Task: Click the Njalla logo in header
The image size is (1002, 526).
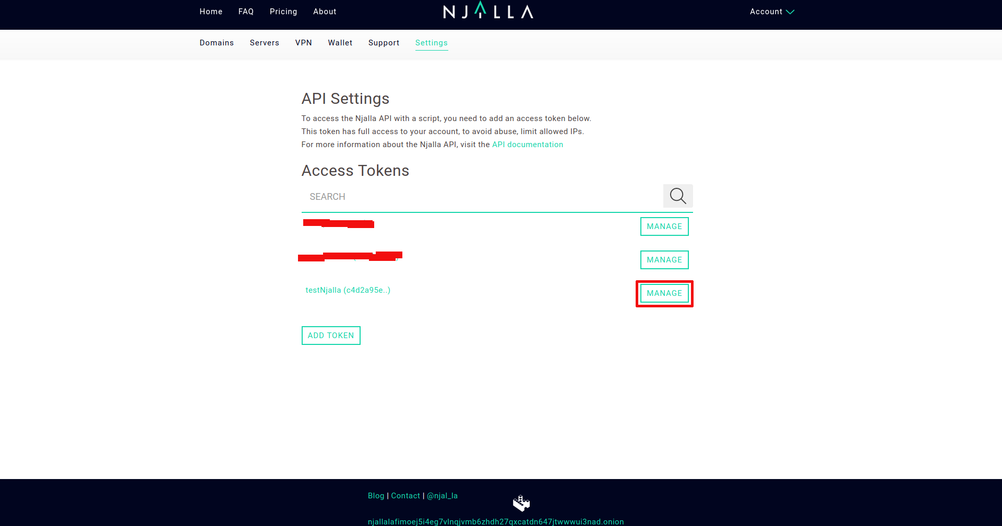Action: [x=488, y=11]
